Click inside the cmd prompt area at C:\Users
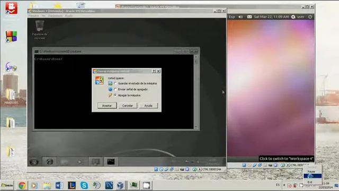Viewport: 339px width, 191px height. (48, 59)
